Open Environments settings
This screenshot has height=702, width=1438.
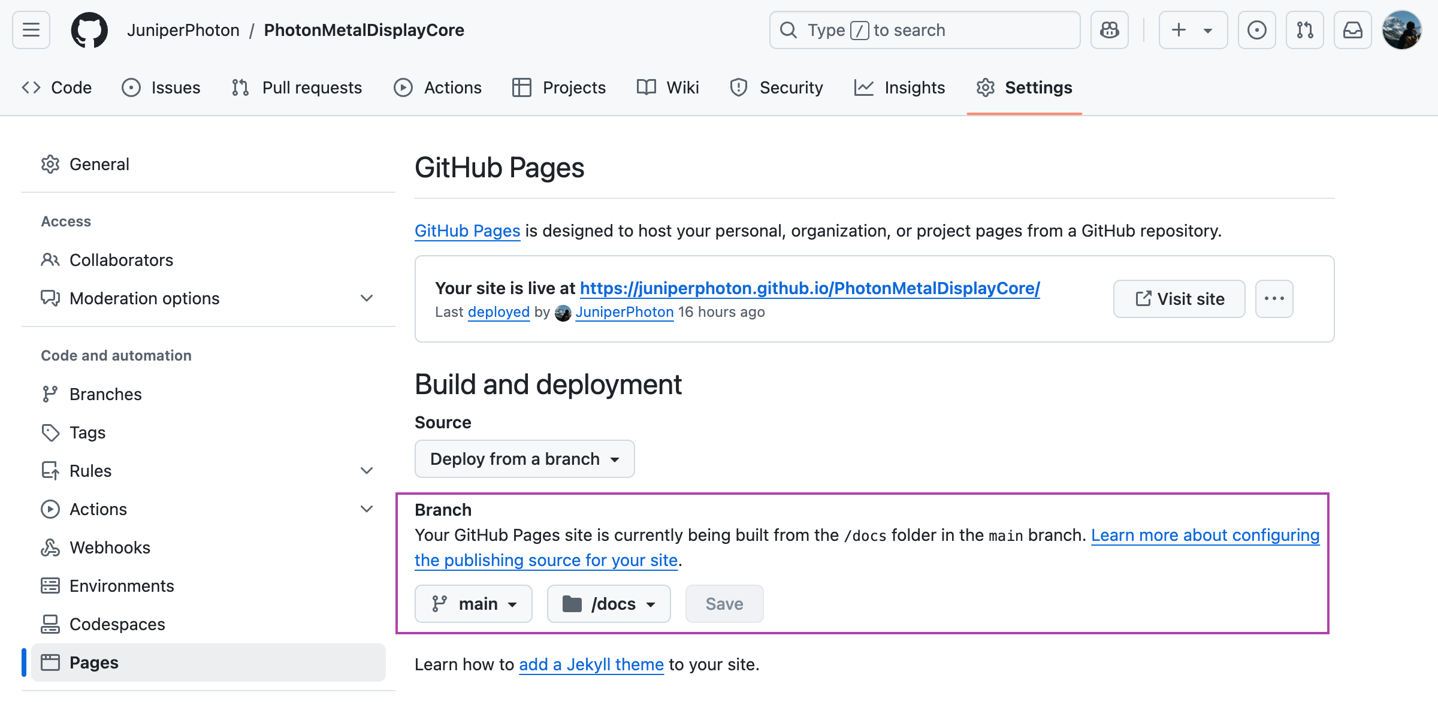click(209, 586)
